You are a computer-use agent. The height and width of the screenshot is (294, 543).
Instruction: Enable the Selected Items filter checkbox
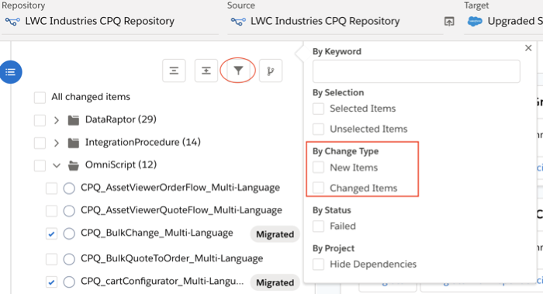pos(318,109)
